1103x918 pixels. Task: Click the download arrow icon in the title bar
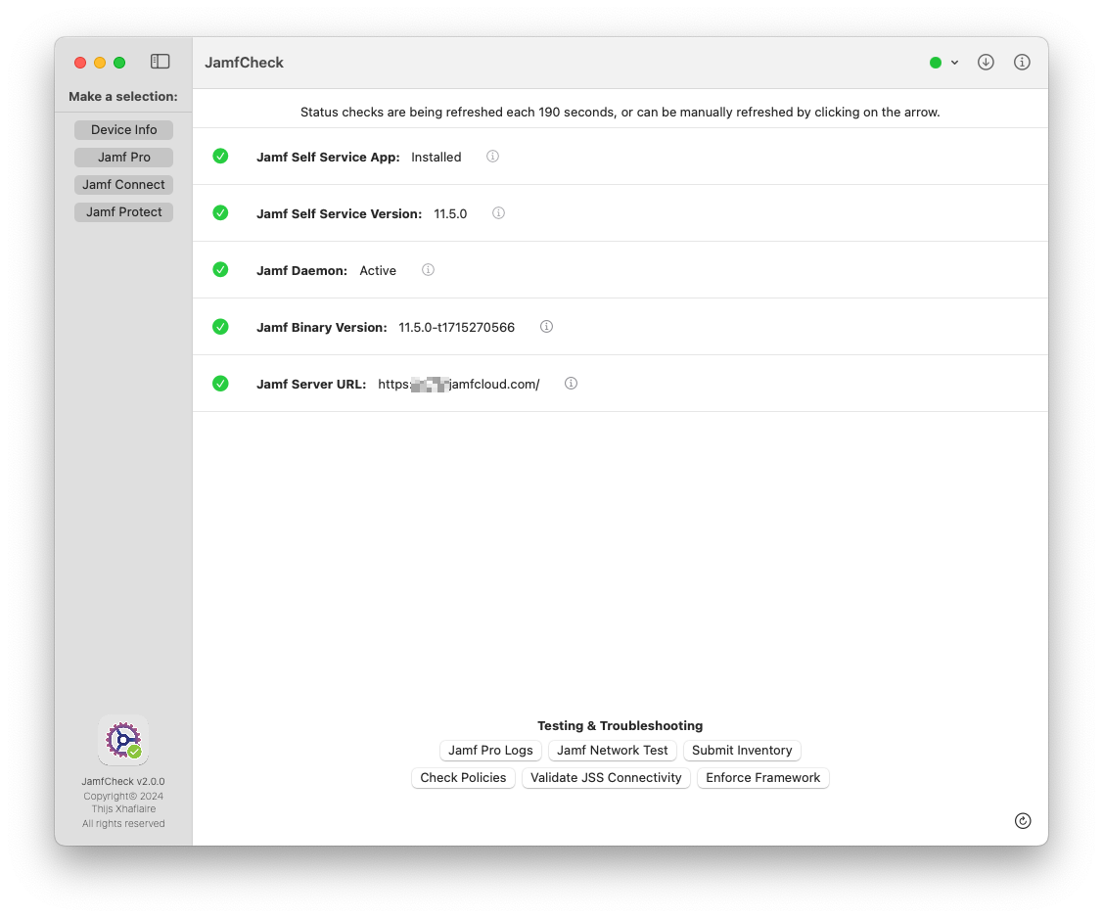point(986,62)
